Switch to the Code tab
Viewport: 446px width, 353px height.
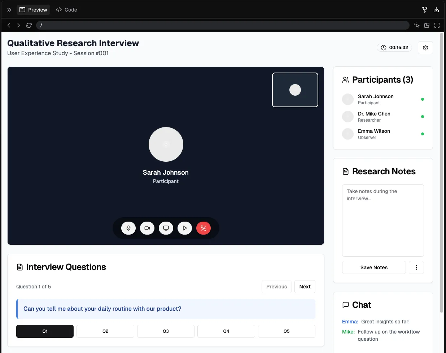pos(67,10)
